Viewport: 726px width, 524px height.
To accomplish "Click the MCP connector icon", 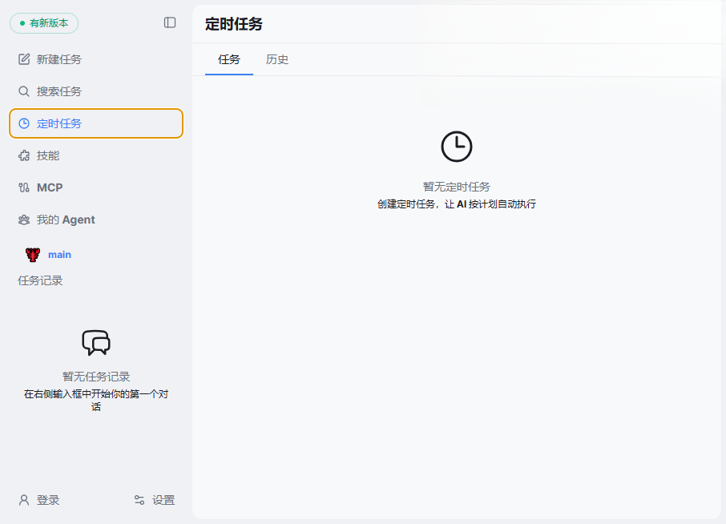I will (24, 187).
